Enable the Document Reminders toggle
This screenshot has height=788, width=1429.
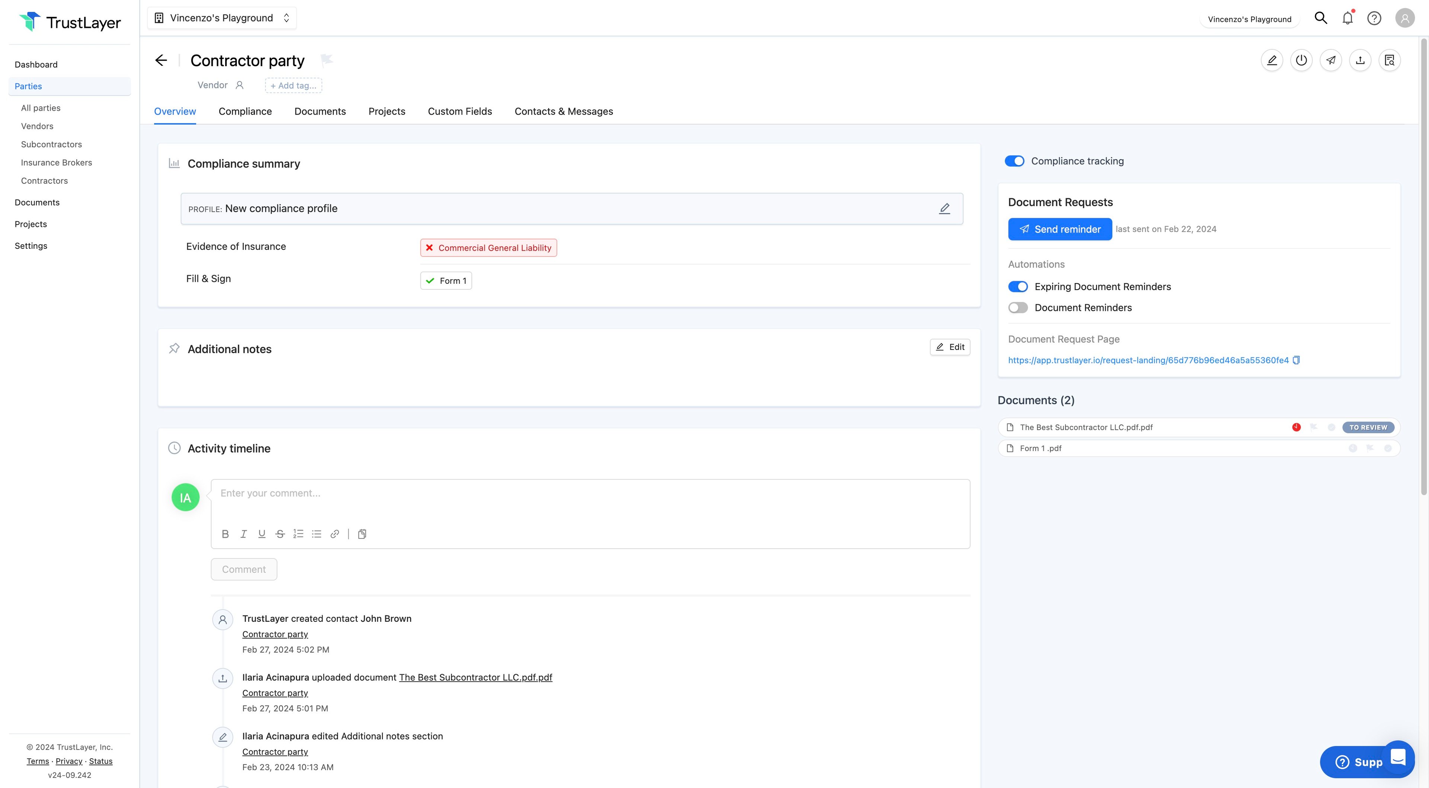point(1017,308)
